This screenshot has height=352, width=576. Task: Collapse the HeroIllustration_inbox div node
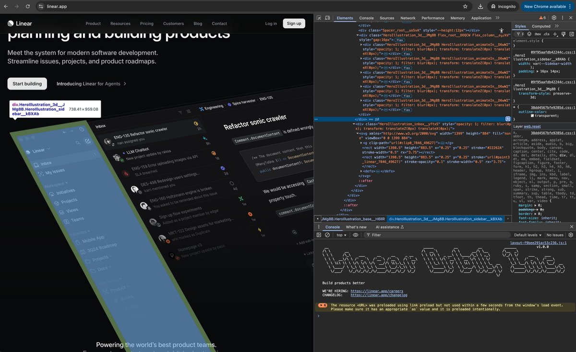tap(354, 124)
